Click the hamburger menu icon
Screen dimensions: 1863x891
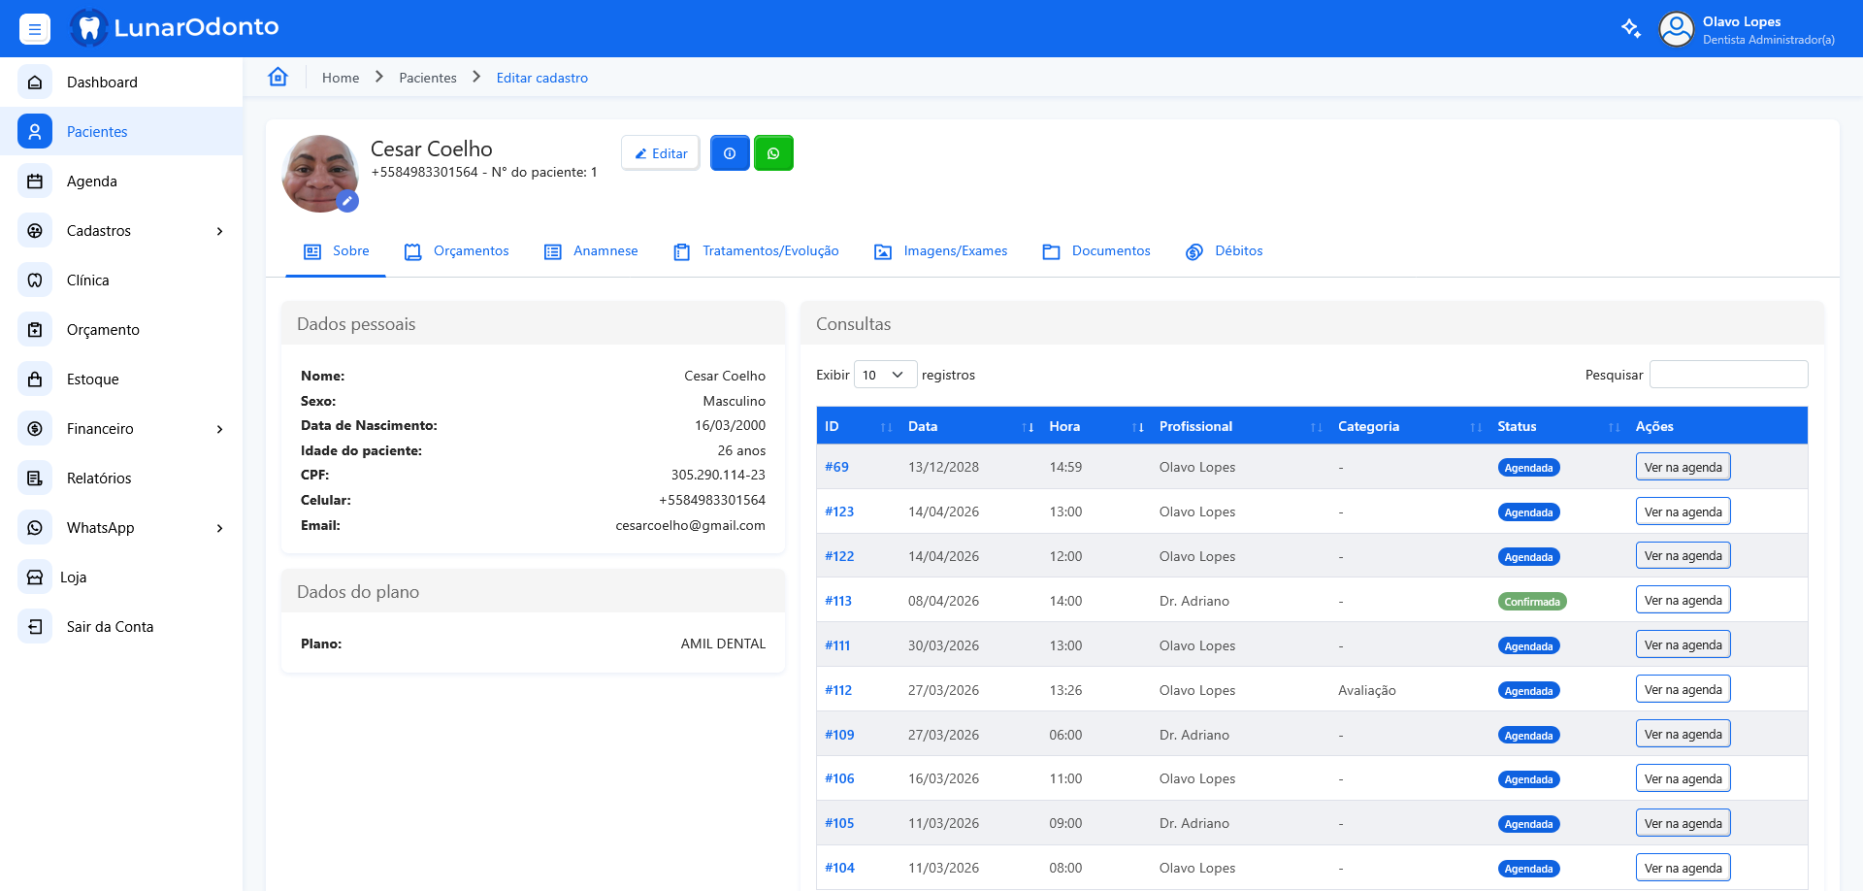(x=35, y=29)
